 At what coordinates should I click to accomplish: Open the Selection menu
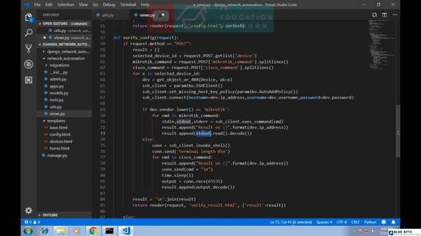(x=66, y=5)
